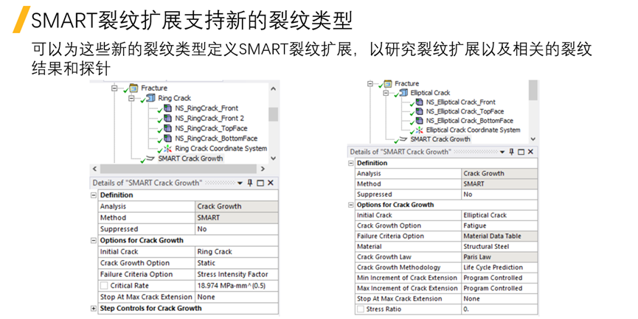Click the left tree scroll down arrow
This screenshot has width=638, height=319.
tap(274, 158)
